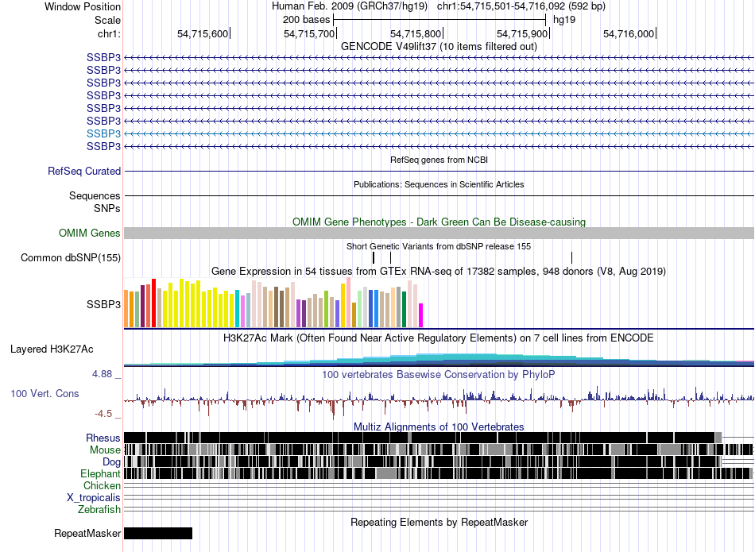The height and width of the screenshot is (552, 755).
Task: Click the dark green GTEx expression bar
Action: (404, 310)
